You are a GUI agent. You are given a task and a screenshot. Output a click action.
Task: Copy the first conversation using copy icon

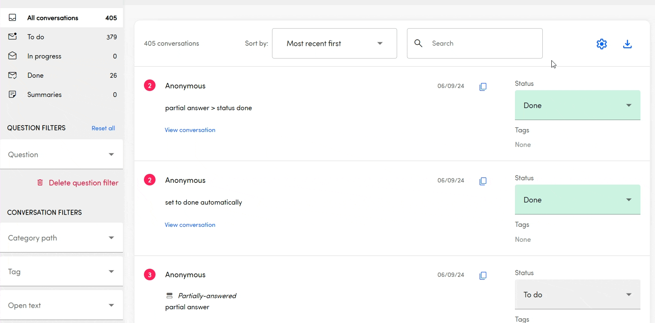pos(483,87)
